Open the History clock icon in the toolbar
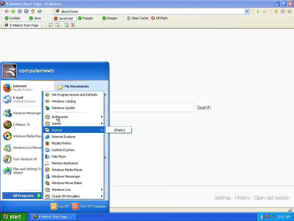This screenshot has height=221, width=294. (x=283, y=11)
